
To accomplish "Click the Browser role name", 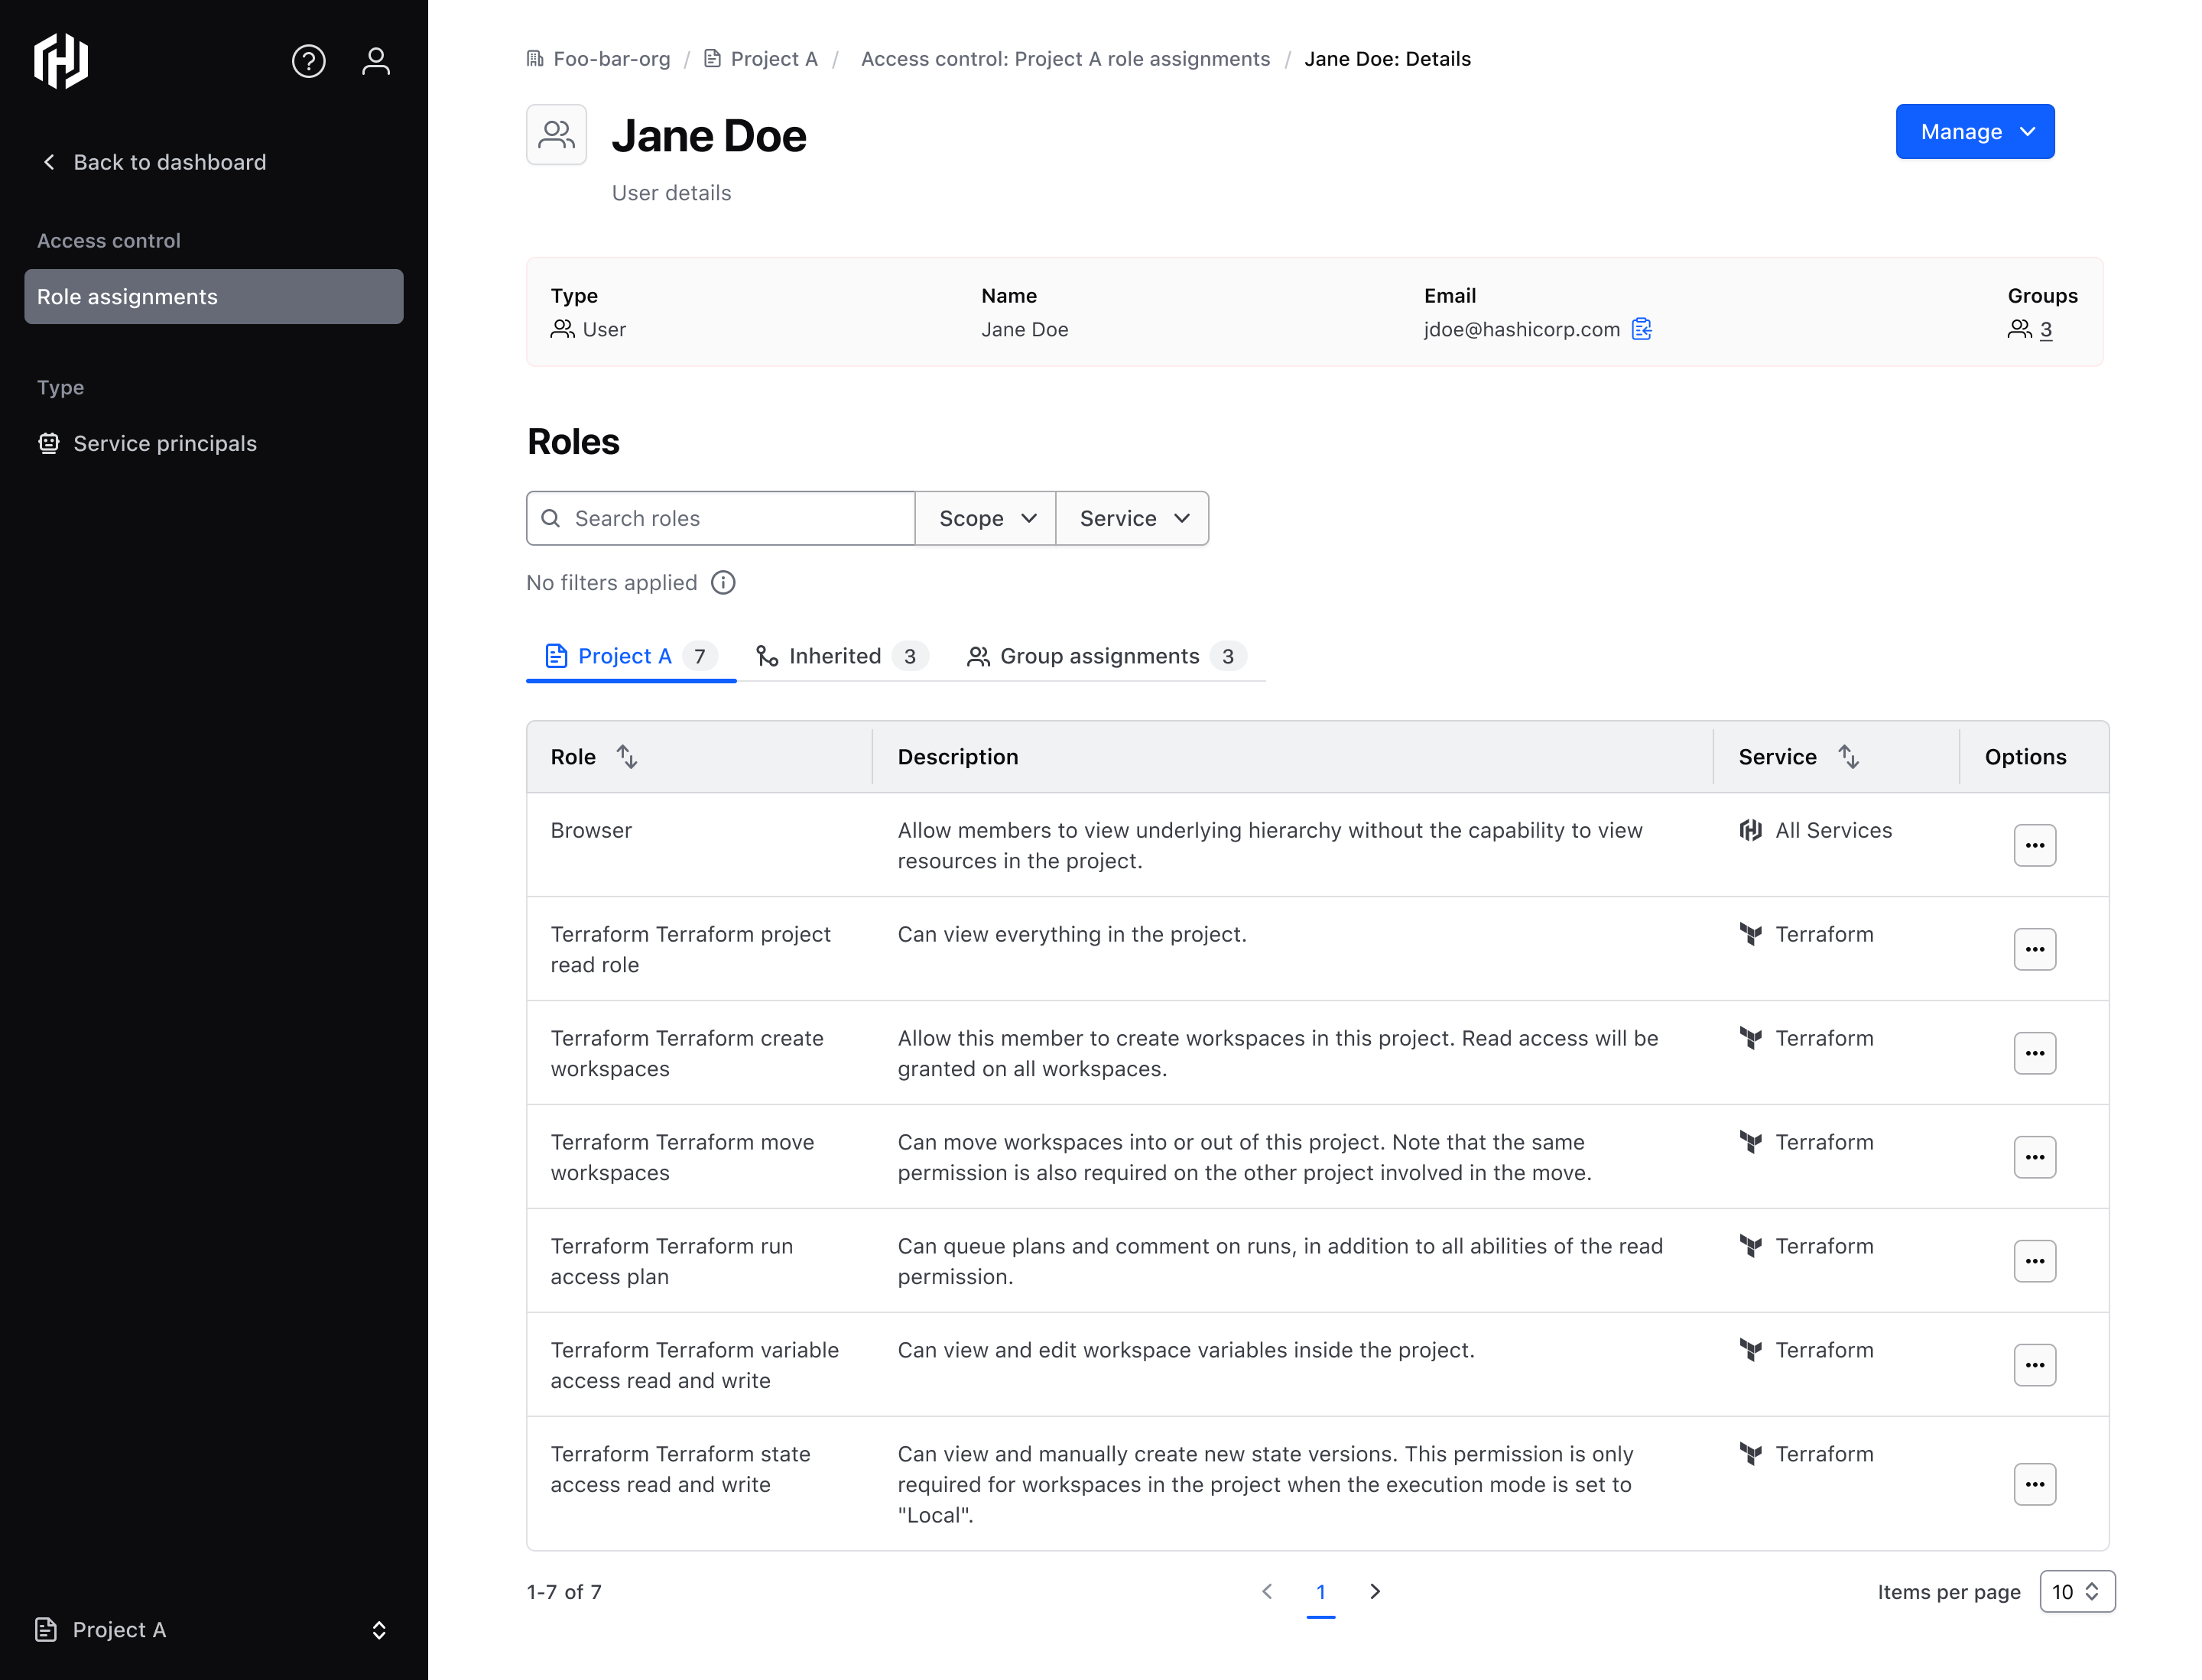I will 590,830.
